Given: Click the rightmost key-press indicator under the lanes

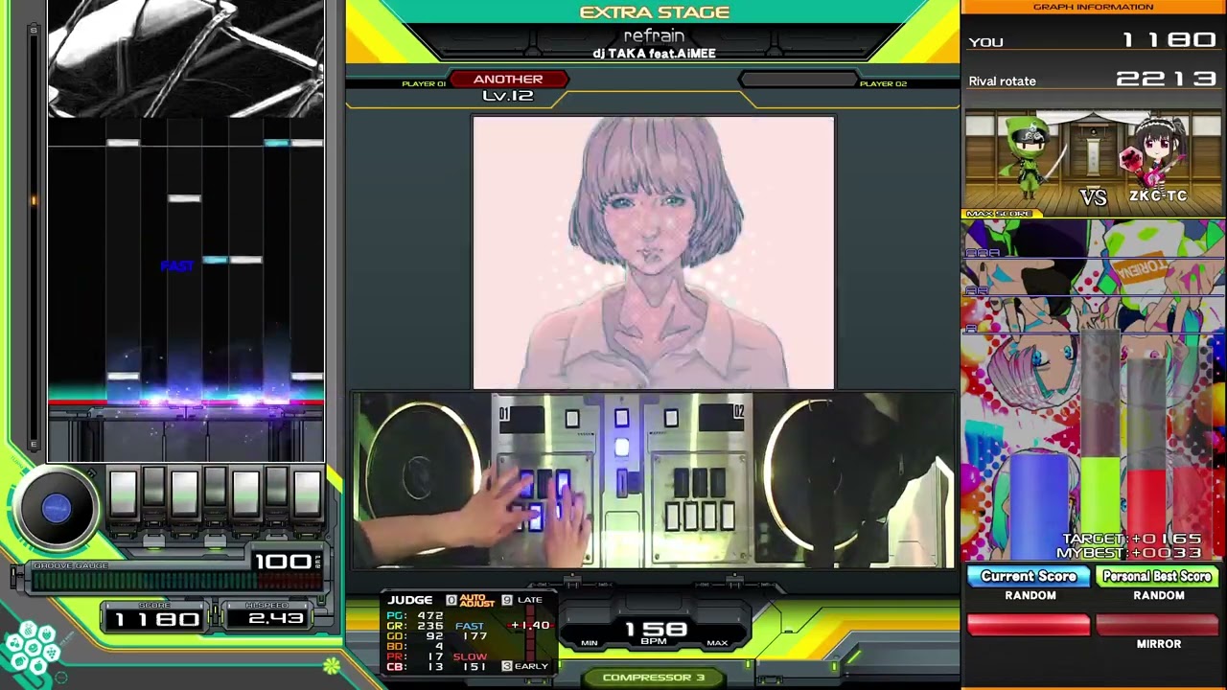Looking at the screenshot, I should coord(307,494).
